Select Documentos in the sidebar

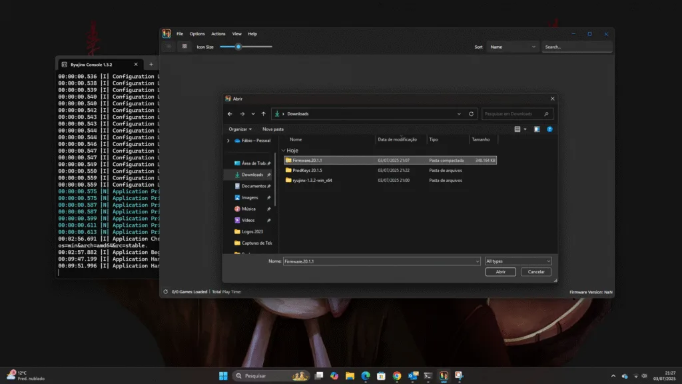(252, 186)
